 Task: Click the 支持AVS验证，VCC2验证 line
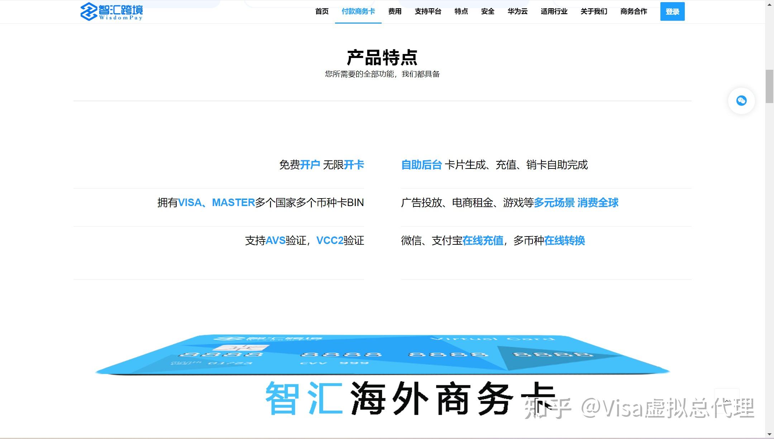point(305,241)
